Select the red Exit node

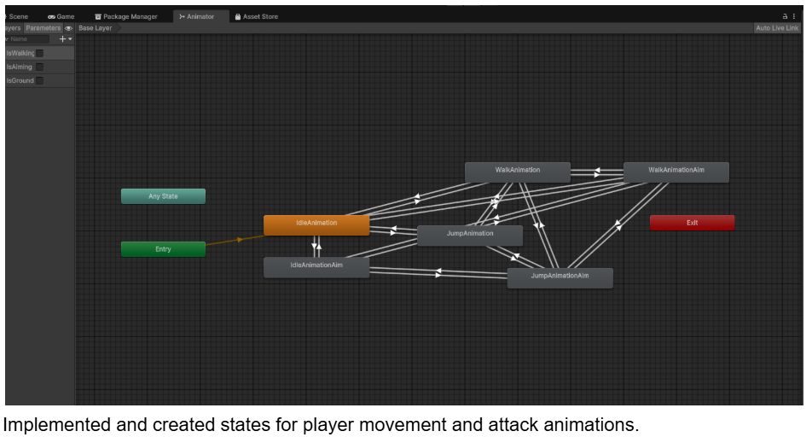[x=692, y=223]
